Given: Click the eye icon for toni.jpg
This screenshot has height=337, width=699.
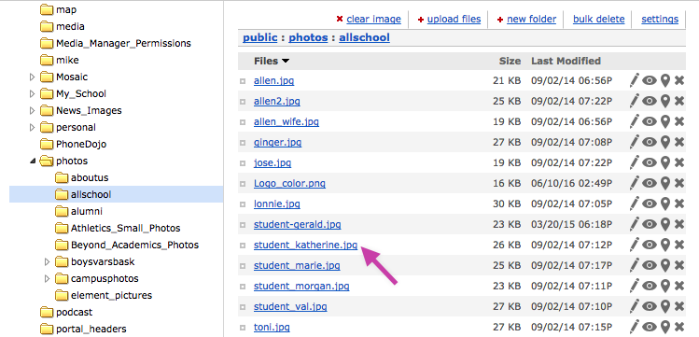Looking at the screenshot, I should [650, 327].
